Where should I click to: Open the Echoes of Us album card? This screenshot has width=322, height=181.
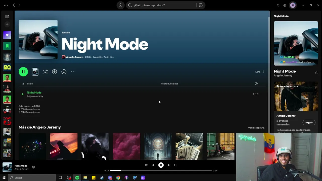point(158,146)
